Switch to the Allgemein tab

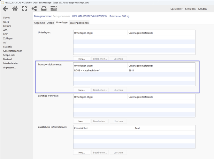tap(39, 23)
